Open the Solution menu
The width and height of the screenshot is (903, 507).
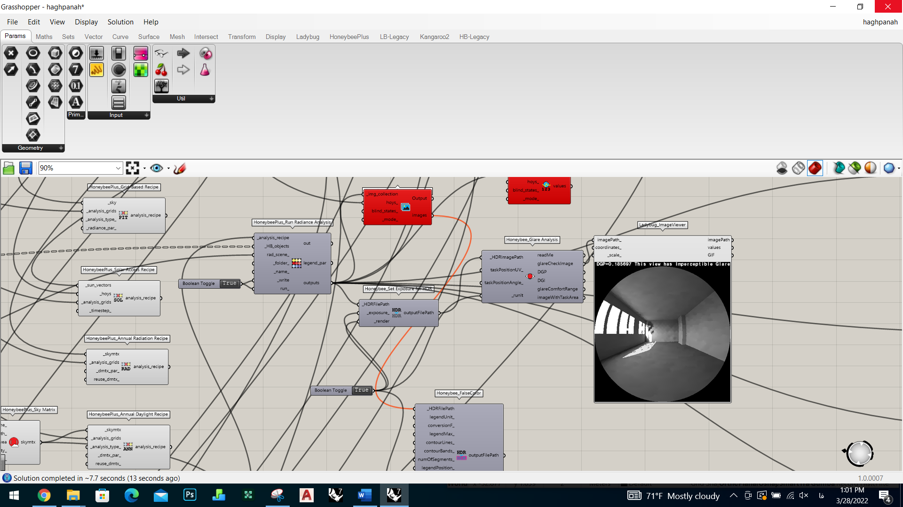pyautogui.click(x=120, y=22)
